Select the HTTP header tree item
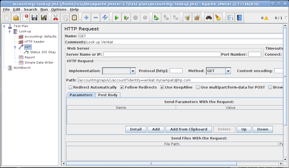The height and width of the screenshot is (168, 289). click(35, 42)
